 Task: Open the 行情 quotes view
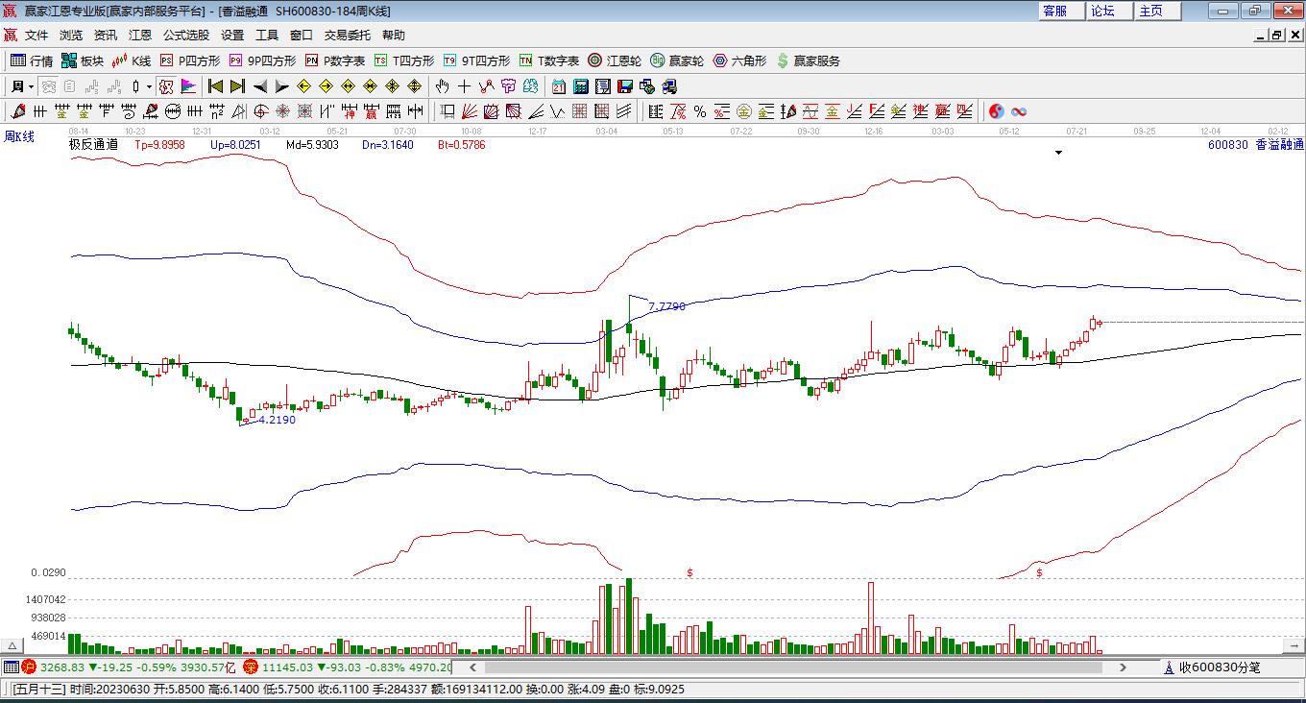click(32, 61)
